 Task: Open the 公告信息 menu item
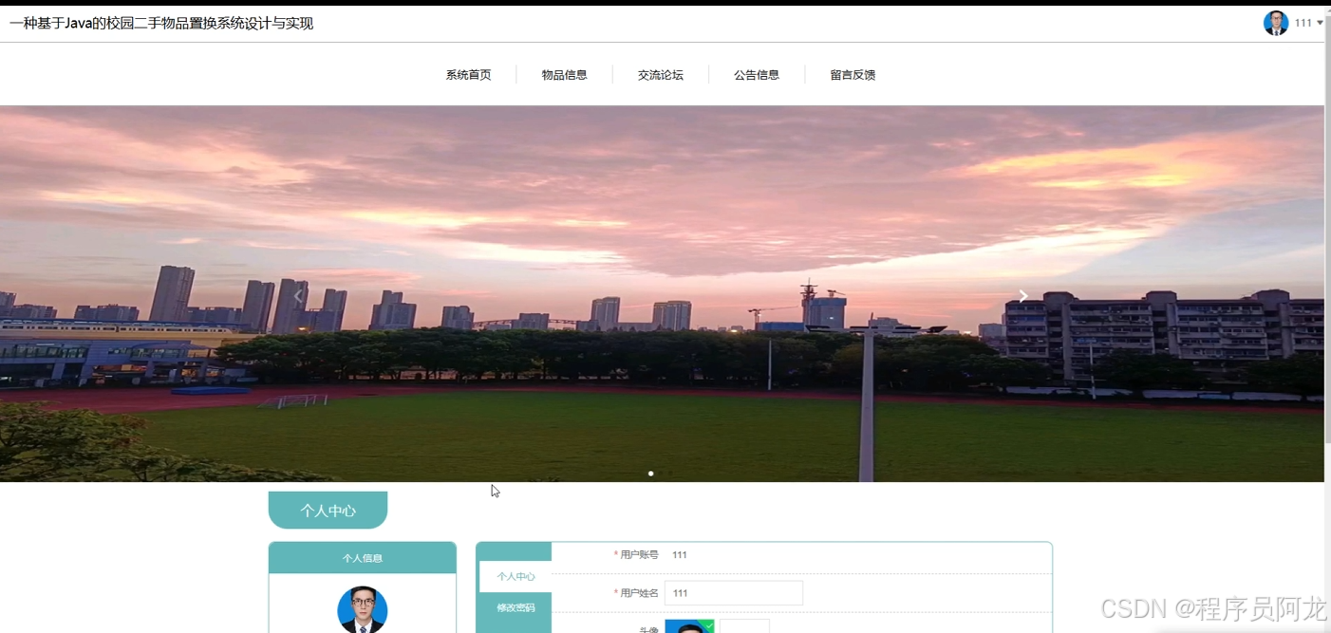tap(757, 75)
